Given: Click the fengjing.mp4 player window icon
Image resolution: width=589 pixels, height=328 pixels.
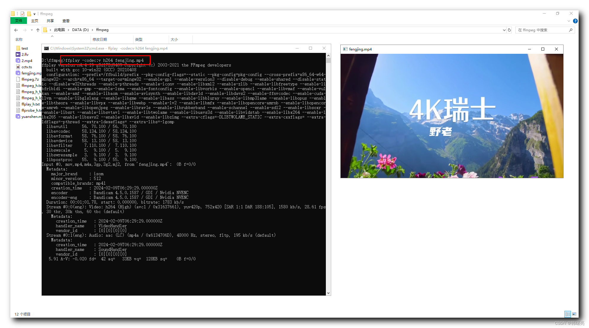Looking at the screenshot, I should click(345, 49).
